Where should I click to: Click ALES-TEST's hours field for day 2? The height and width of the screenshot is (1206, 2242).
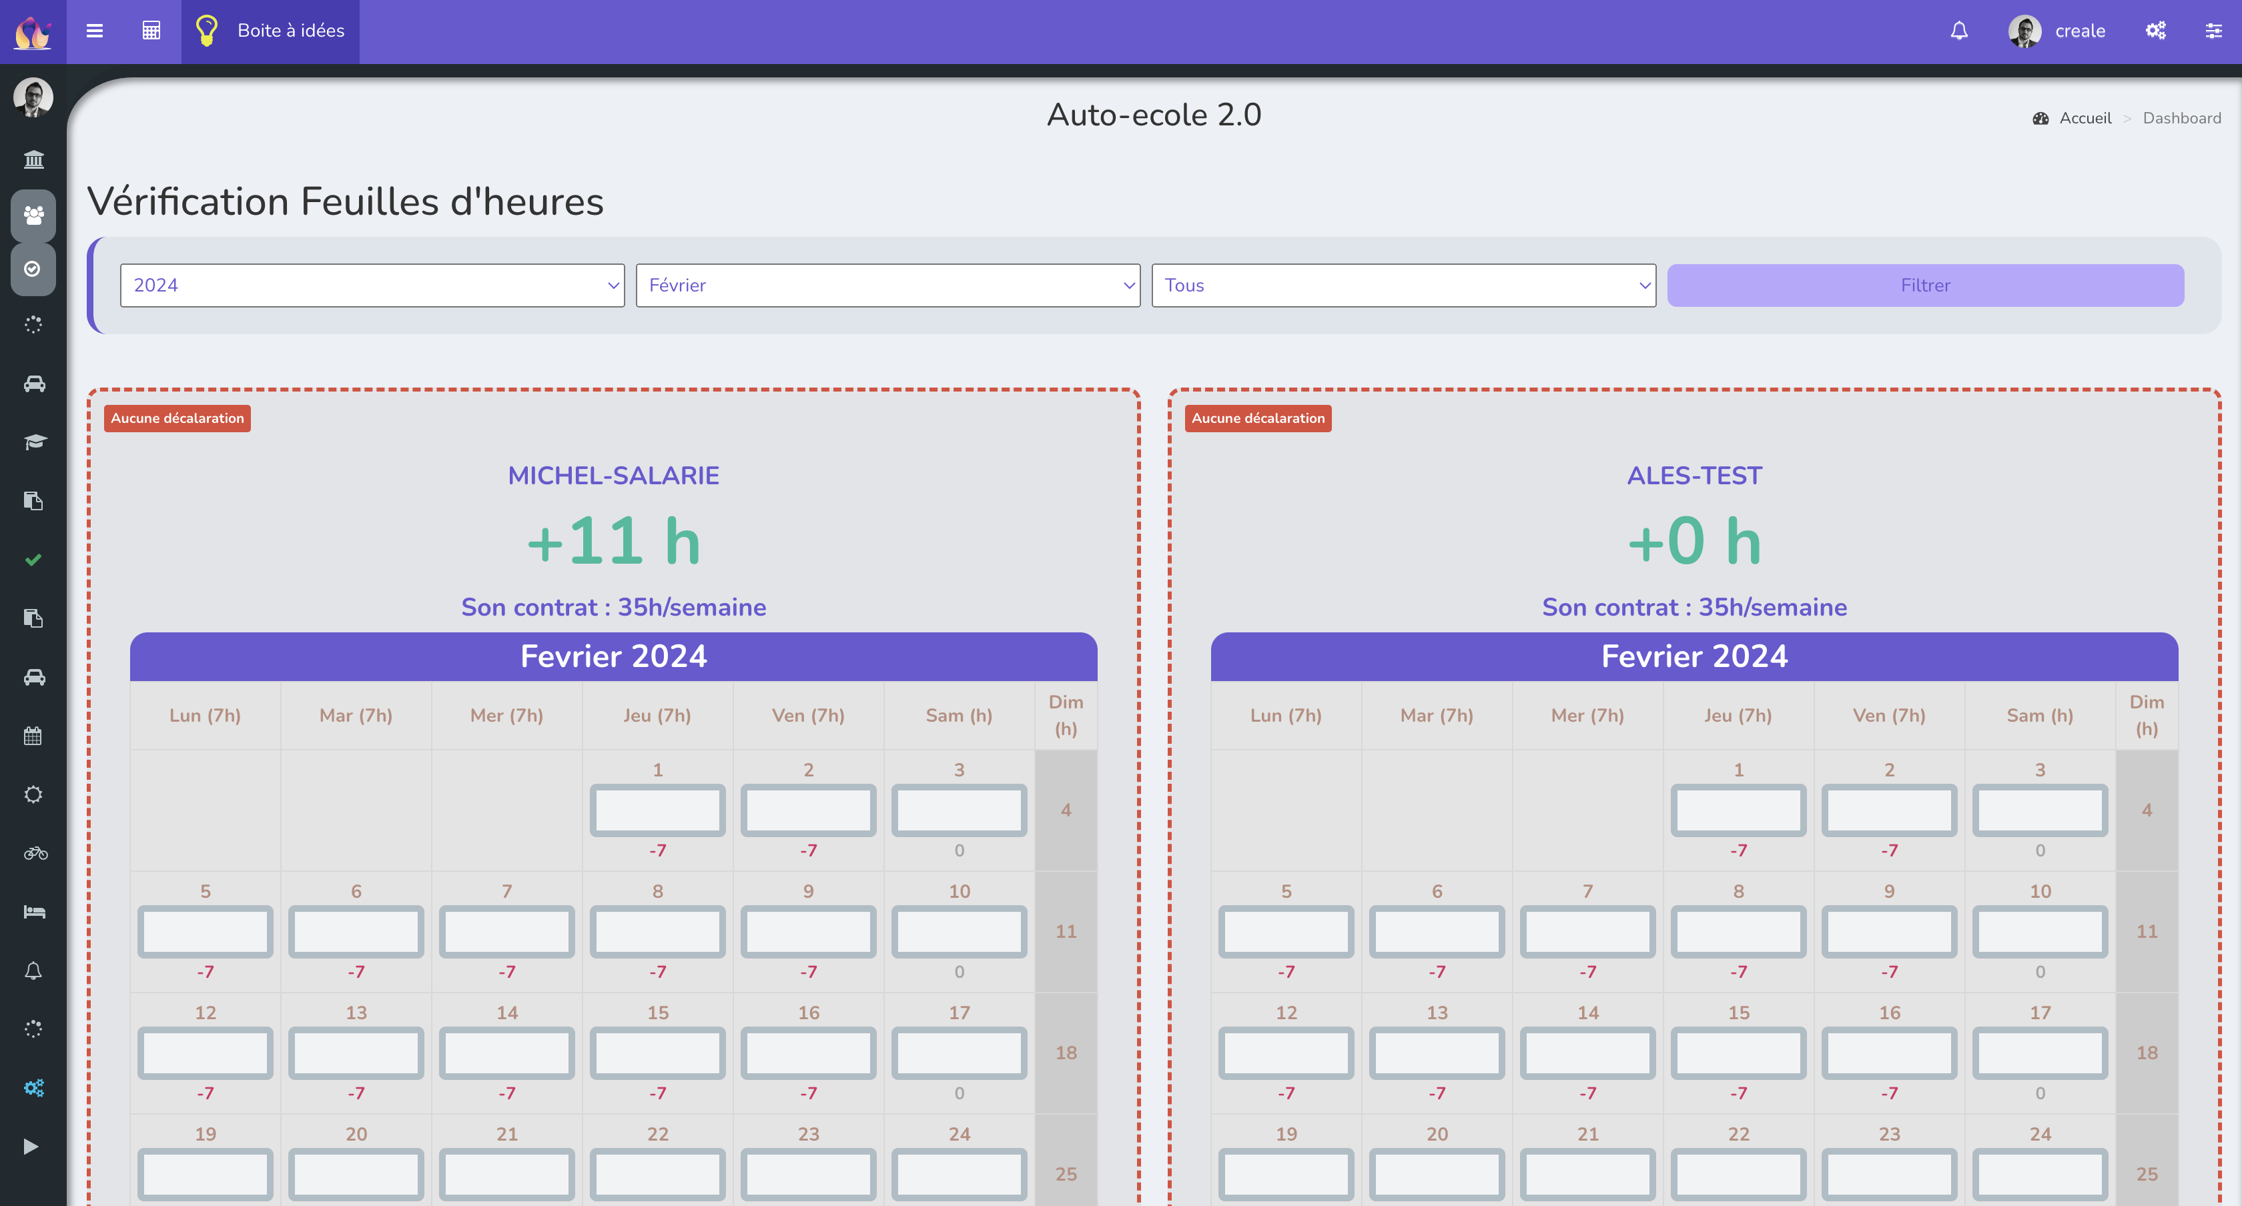point(1888,810)
